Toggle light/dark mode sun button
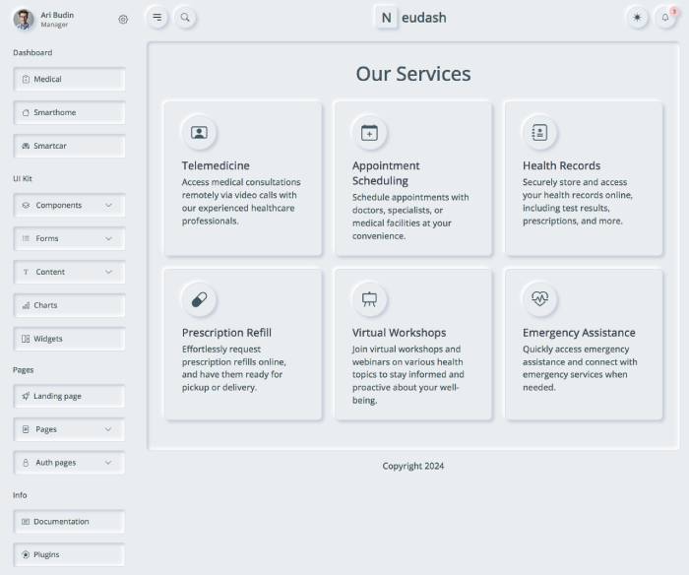The image size is (689, 575). (637, 18)
